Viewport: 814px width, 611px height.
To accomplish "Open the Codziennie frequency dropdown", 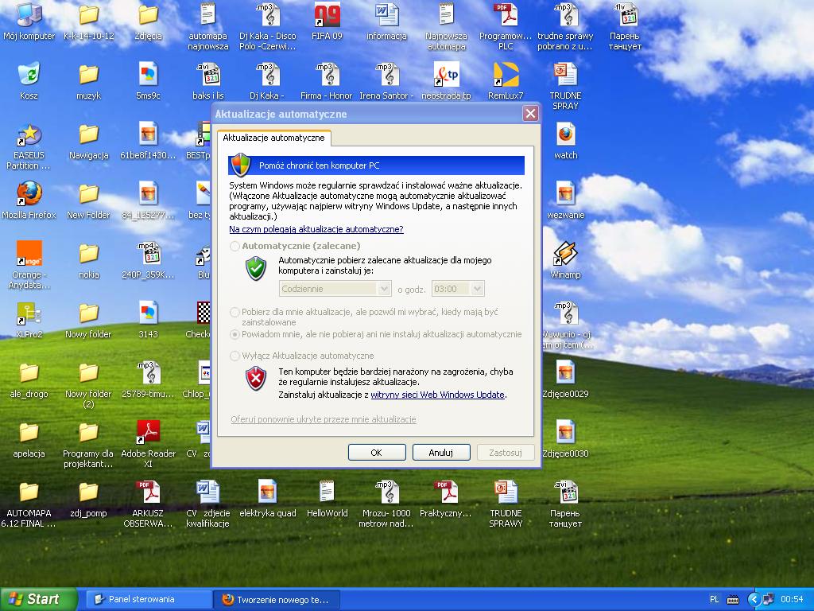I will 335,289.
